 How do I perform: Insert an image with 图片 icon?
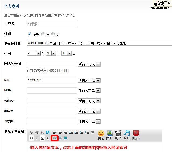click(109, 135)
